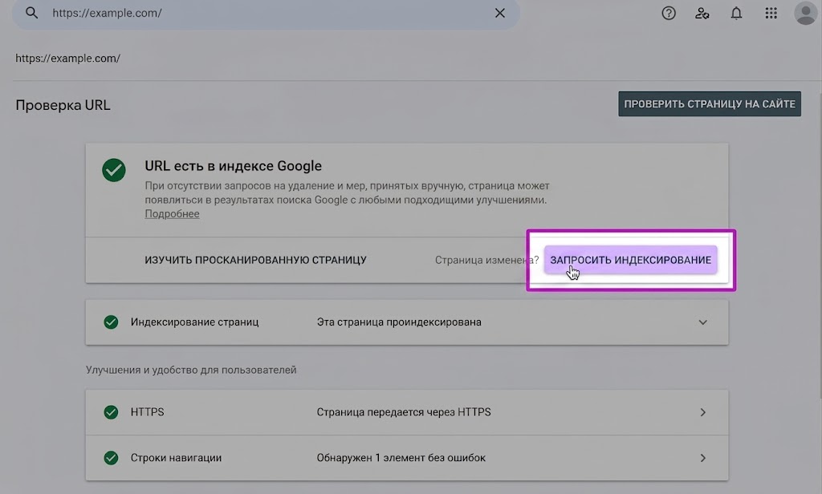This screenshot has width=822, height=494.
Task: Open the Строки навигации row arrow
Action: 702,458
